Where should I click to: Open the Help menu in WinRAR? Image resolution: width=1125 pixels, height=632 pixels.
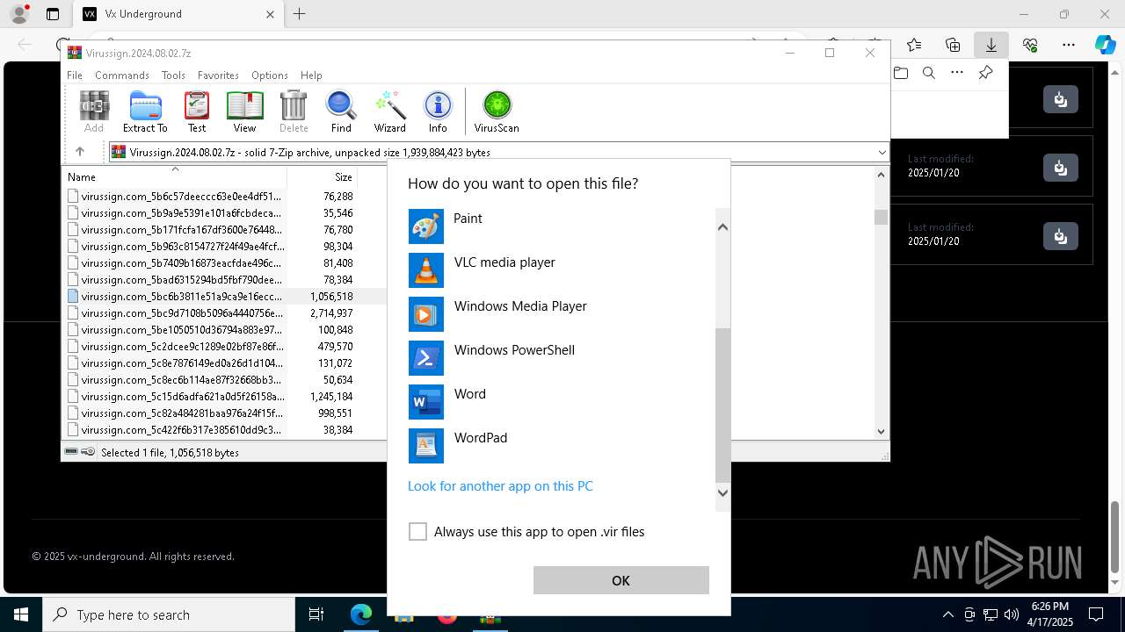point(311,75)
